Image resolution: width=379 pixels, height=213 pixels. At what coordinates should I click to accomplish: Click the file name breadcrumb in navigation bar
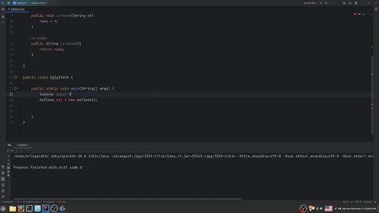(32, 202)
